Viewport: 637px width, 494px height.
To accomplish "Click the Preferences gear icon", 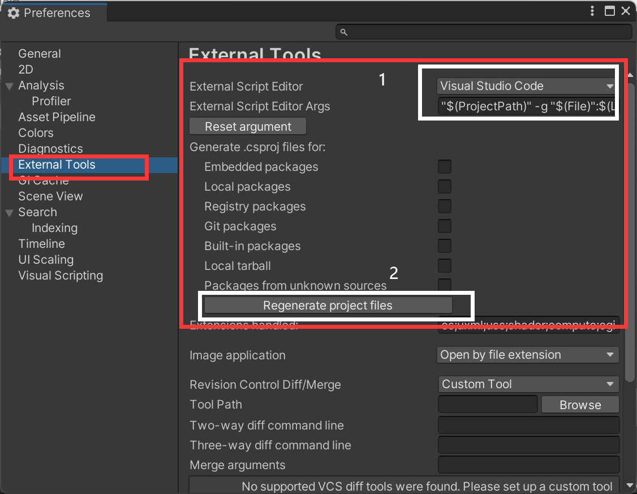I will point(14,13).
